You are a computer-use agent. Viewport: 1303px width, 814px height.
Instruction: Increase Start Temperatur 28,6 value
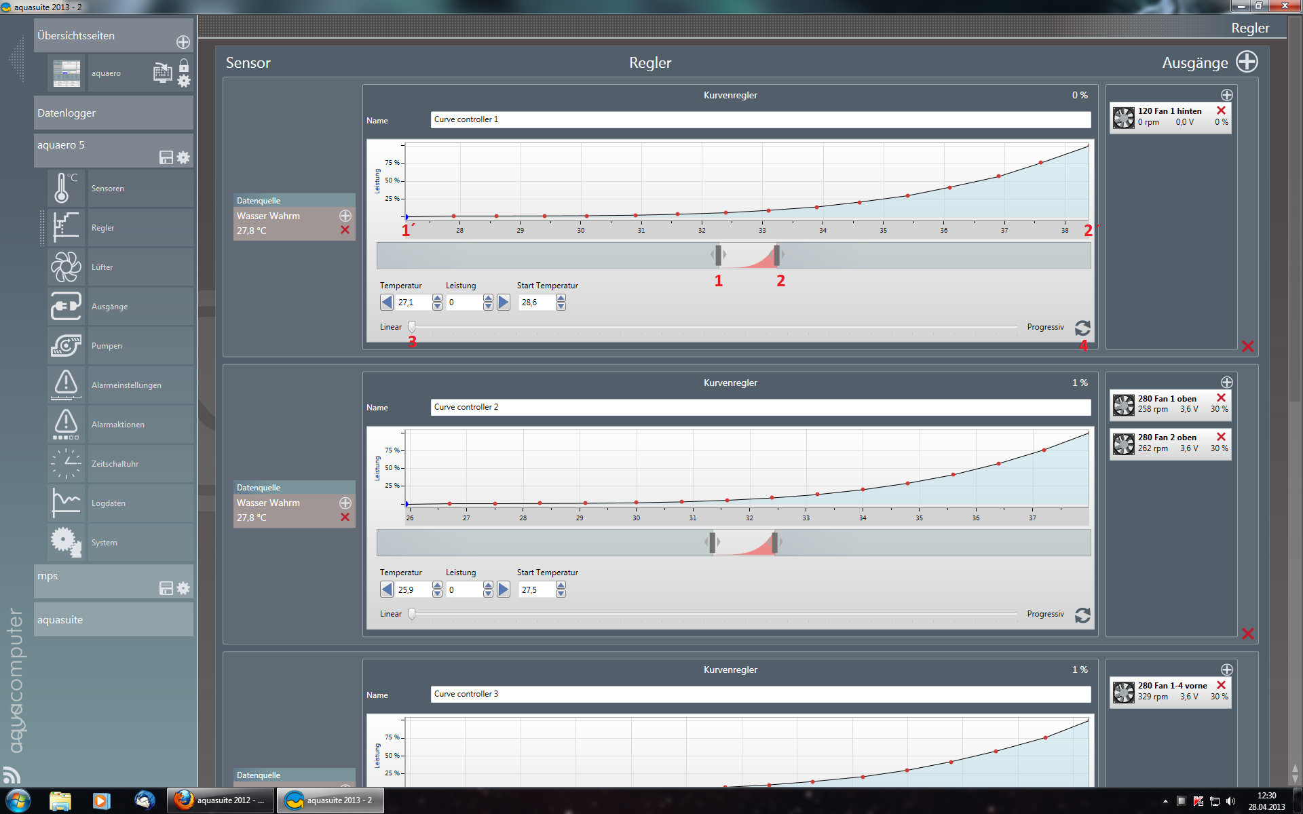561,298
